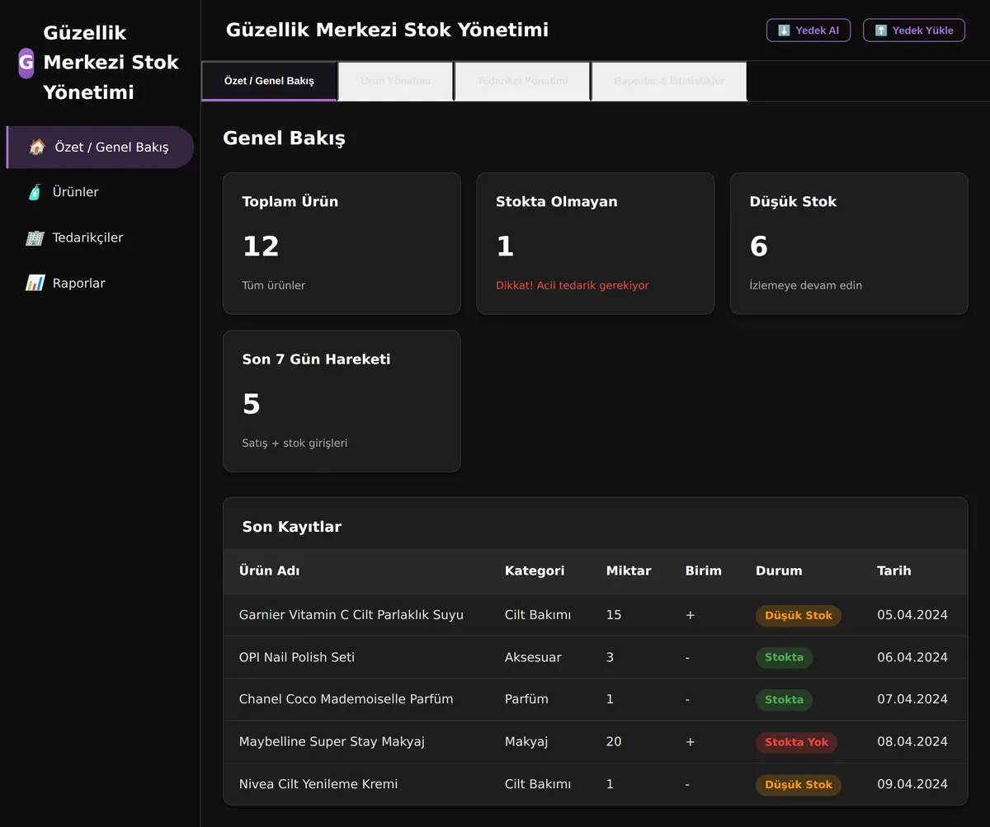This screenshot has width=990, height=827.
Task: Select the Özet / Genel Bakış tab
Action: 269,81
